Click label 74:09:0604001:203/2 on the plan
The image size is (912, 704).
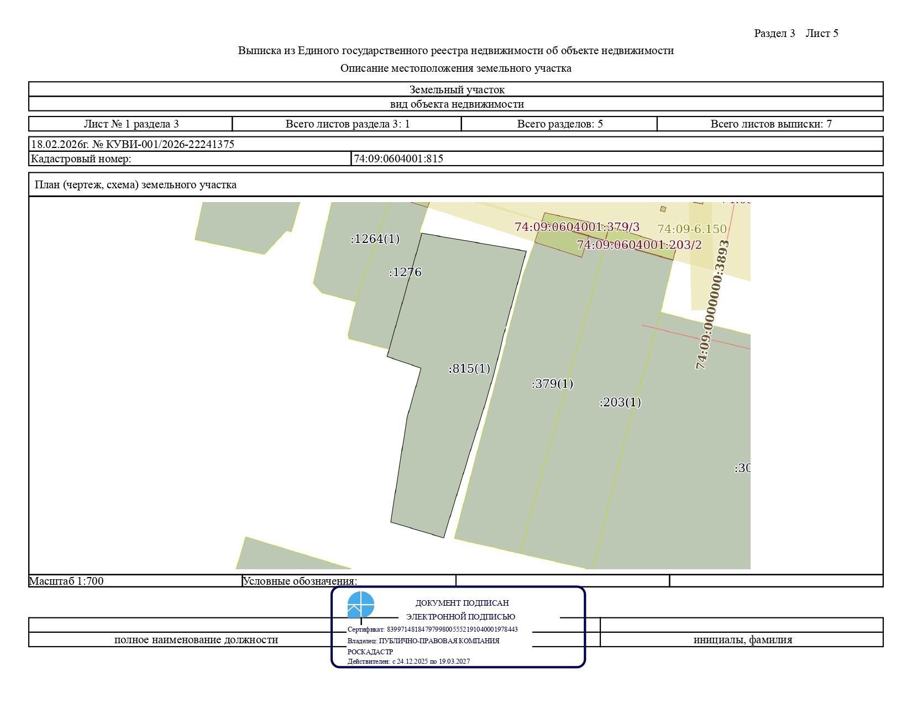tap(640, 245)
